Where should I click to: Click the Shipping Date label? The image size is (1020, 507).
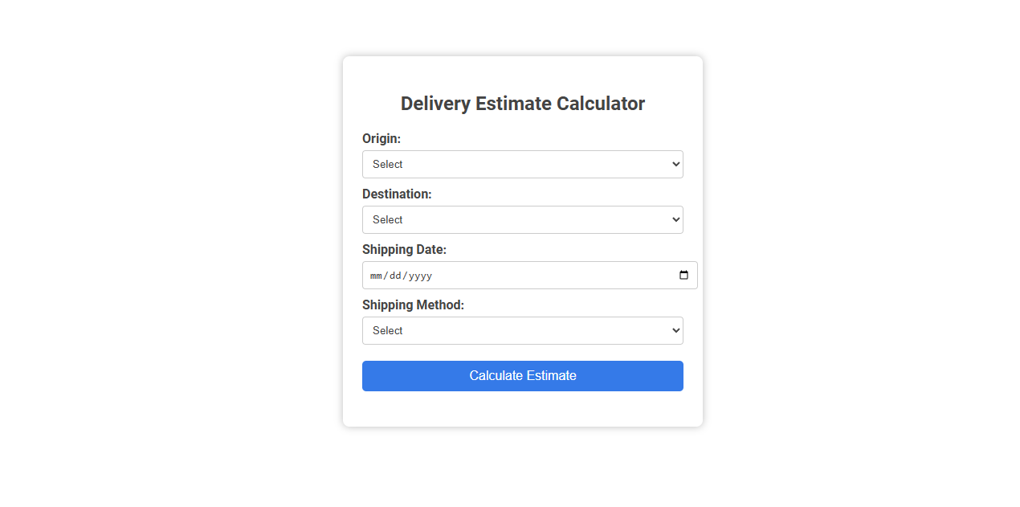[404, 249]
